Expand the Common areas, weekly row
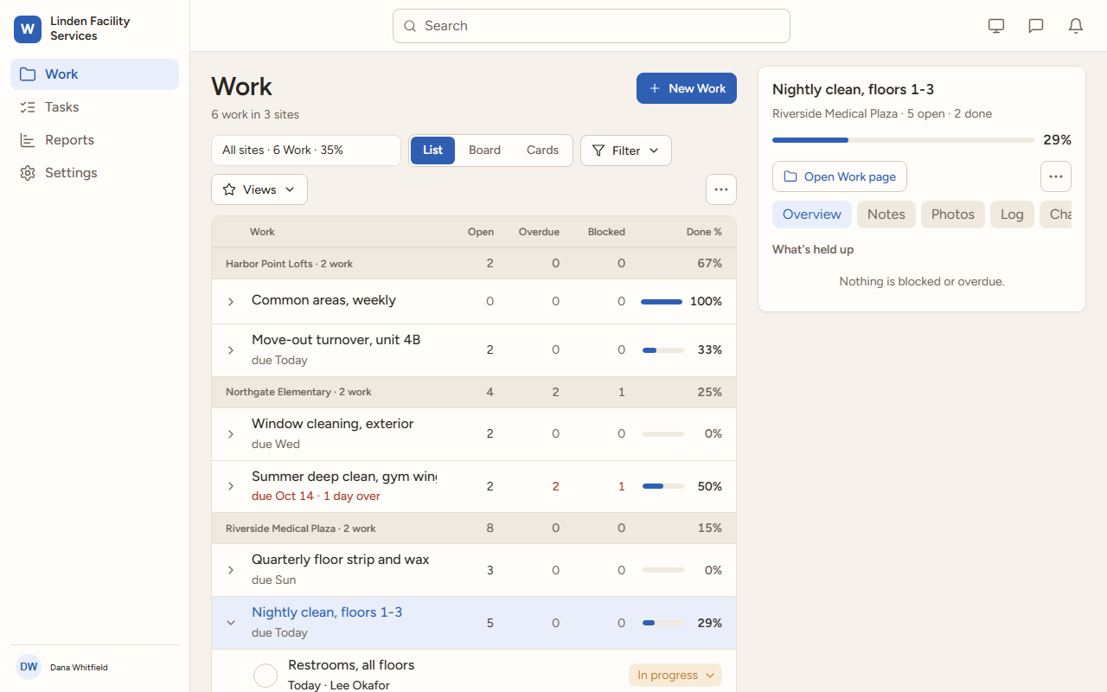Image resolution: width=1107 pixels, height=692 pixels. click(x=231, y=302)
